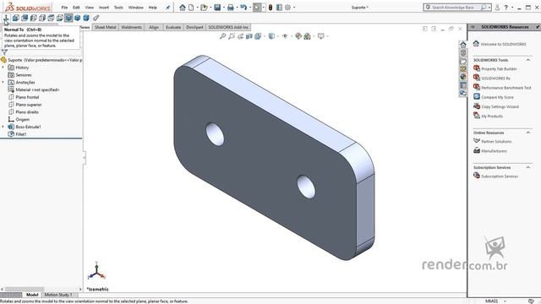Image resolution: width=541 pixels, height=304 pixels.
Task: Click the Save disk icon
Action: [x=217, y=8]
